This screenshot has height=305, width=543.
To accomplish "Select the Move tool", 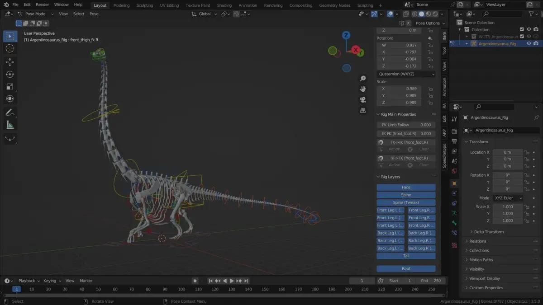I will [10, 62].
